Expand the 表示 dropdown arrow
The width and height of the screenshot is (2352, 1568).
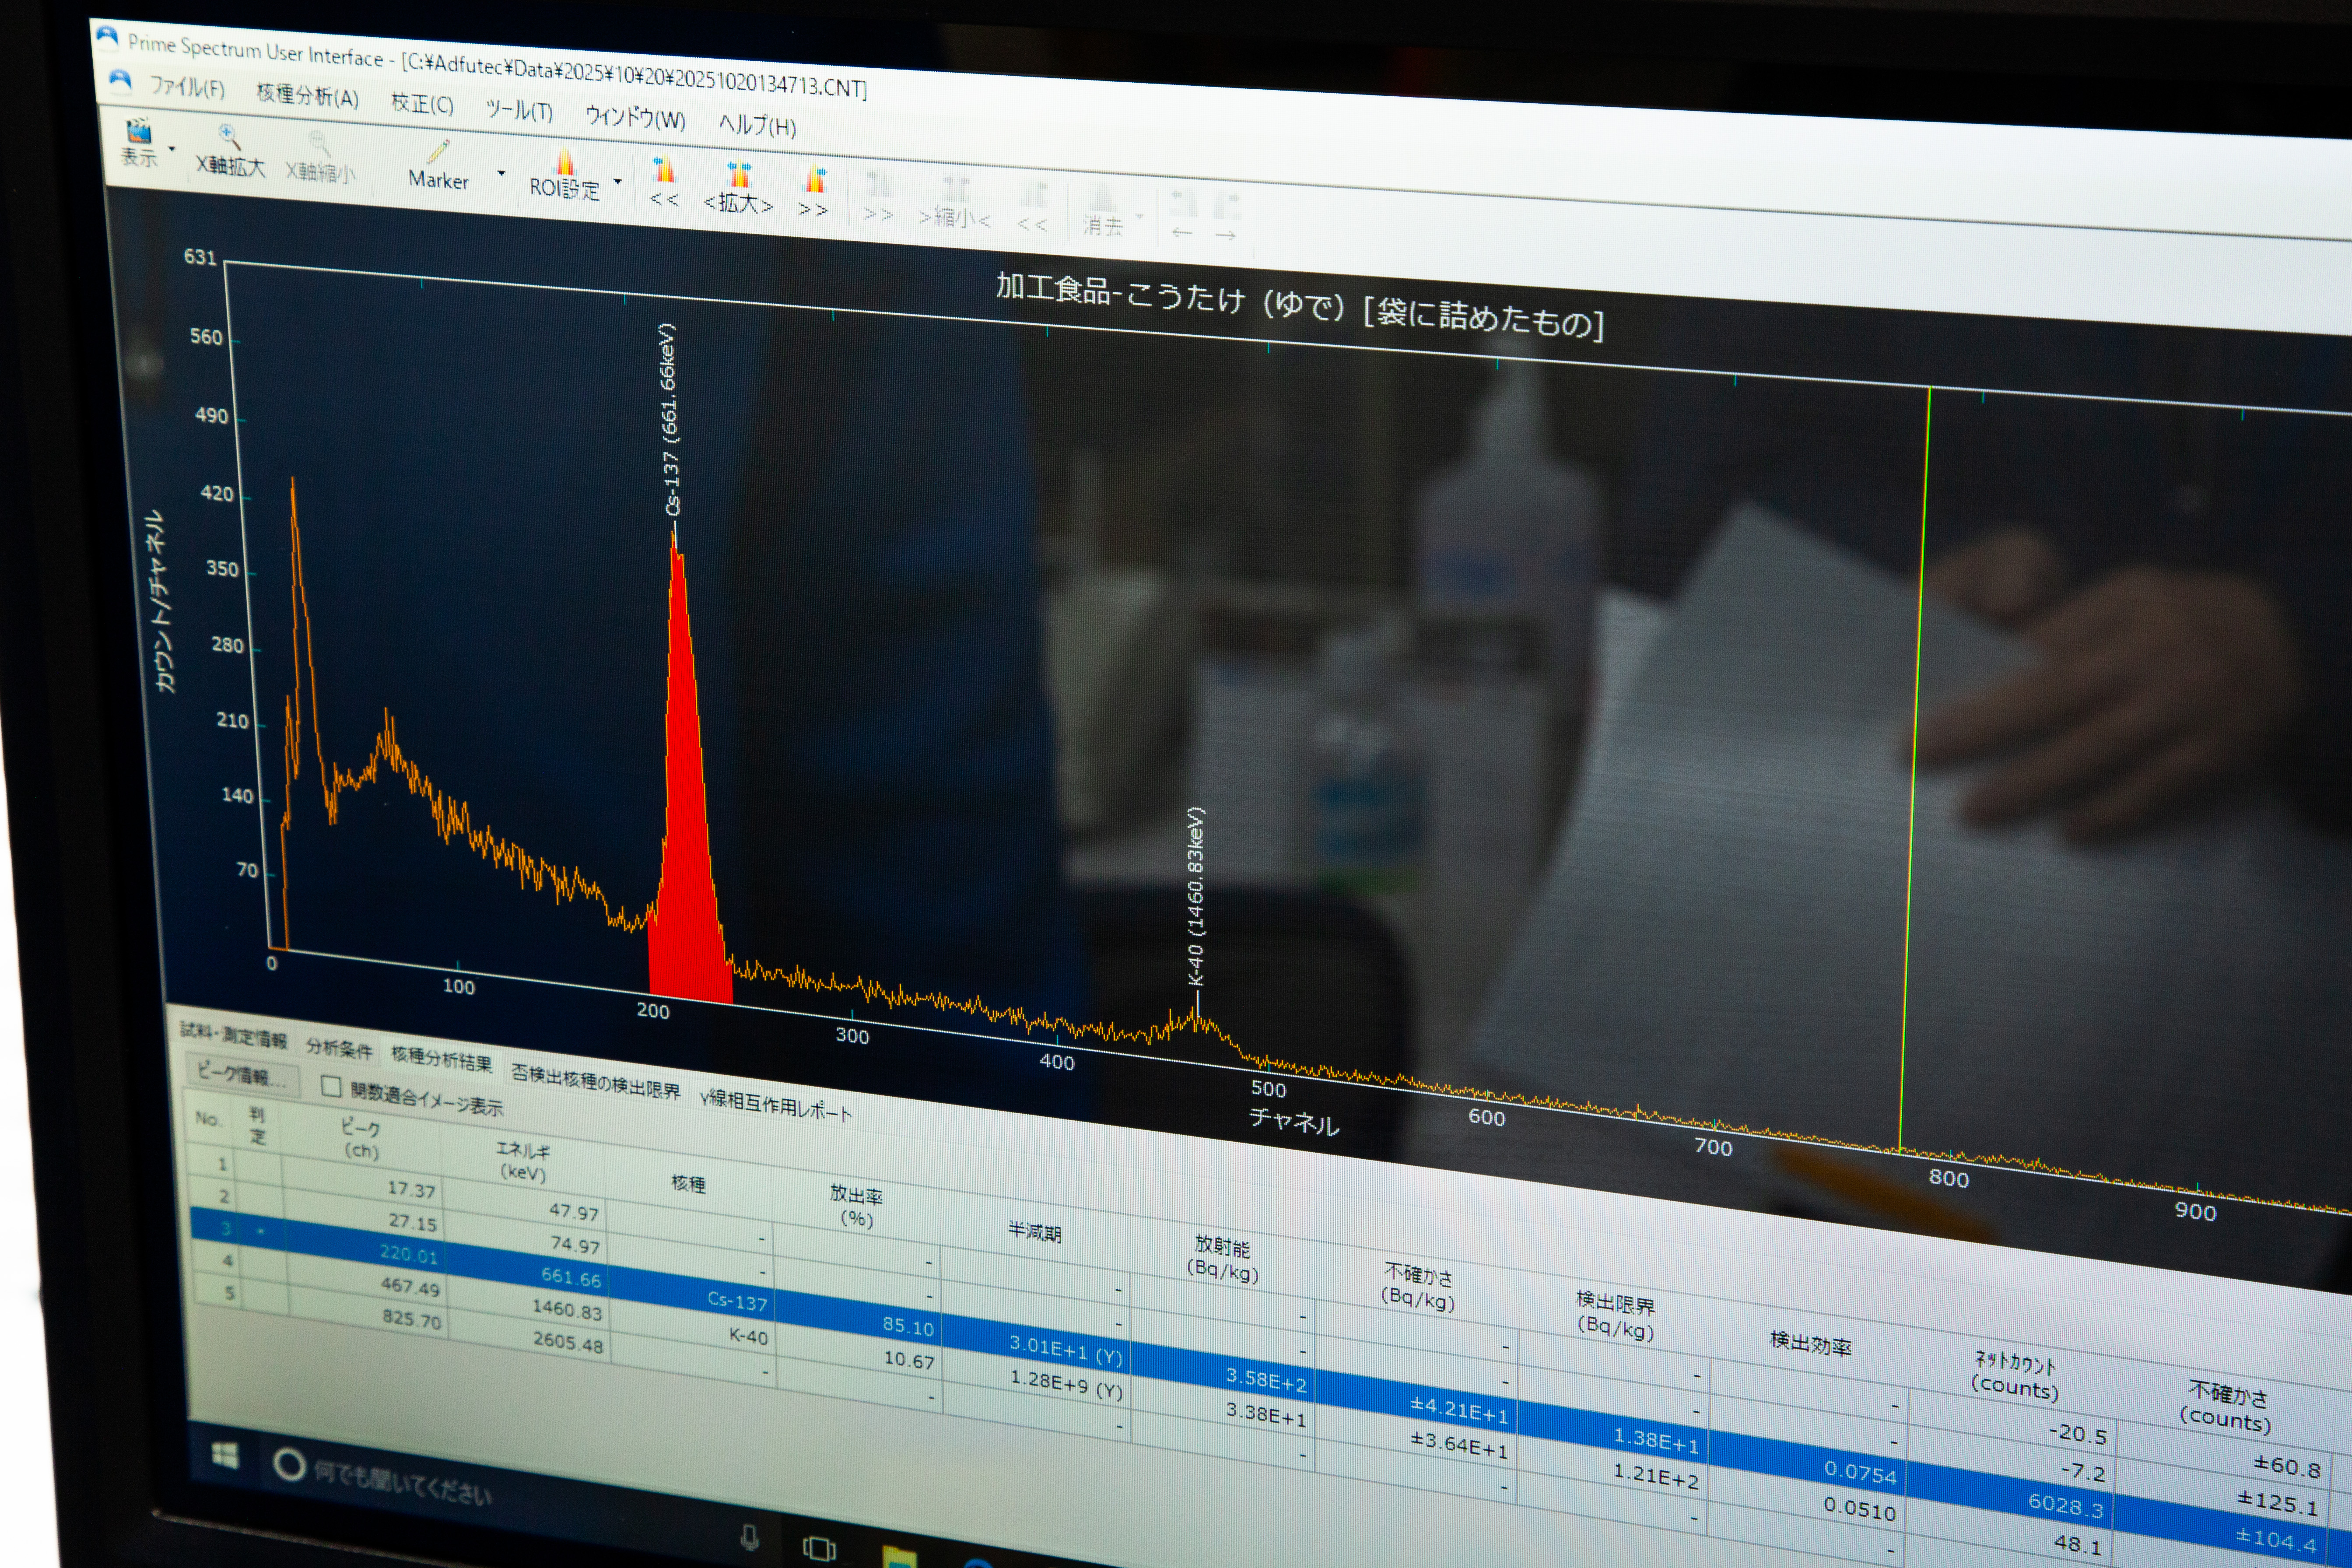[x=172, y=149]
